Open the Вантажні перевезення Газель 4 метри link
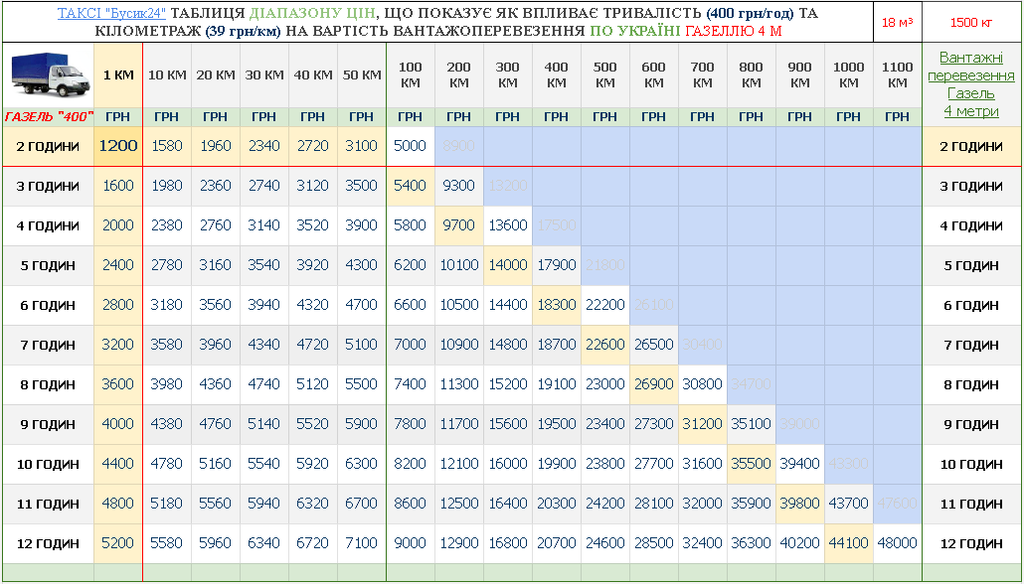This screenshot has height=584, width=1024. coord(970,84)
